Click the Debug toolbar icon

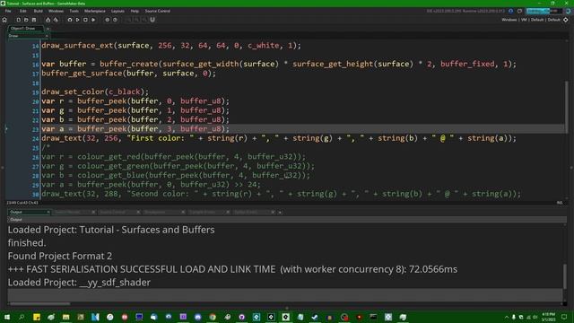(70, 20)
